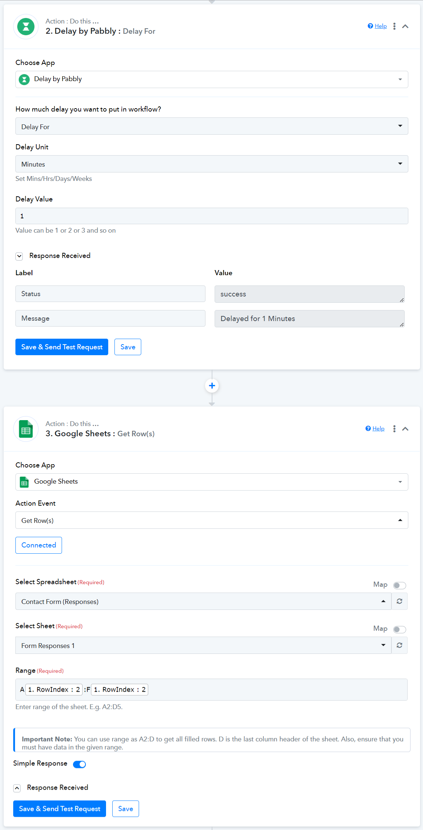Click Save button in Delay step
Image resolution: width=423 pixels, height=830 pixels.
point(128,347)
